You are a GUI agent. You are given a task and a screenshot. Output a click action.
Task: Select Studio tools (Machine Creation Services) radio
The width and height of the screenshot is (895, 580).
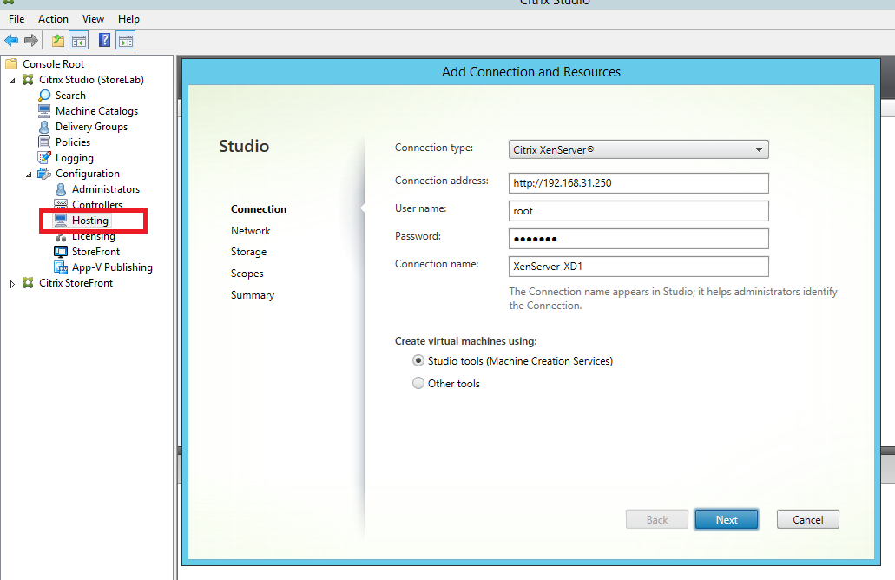[x=418, y=361]
